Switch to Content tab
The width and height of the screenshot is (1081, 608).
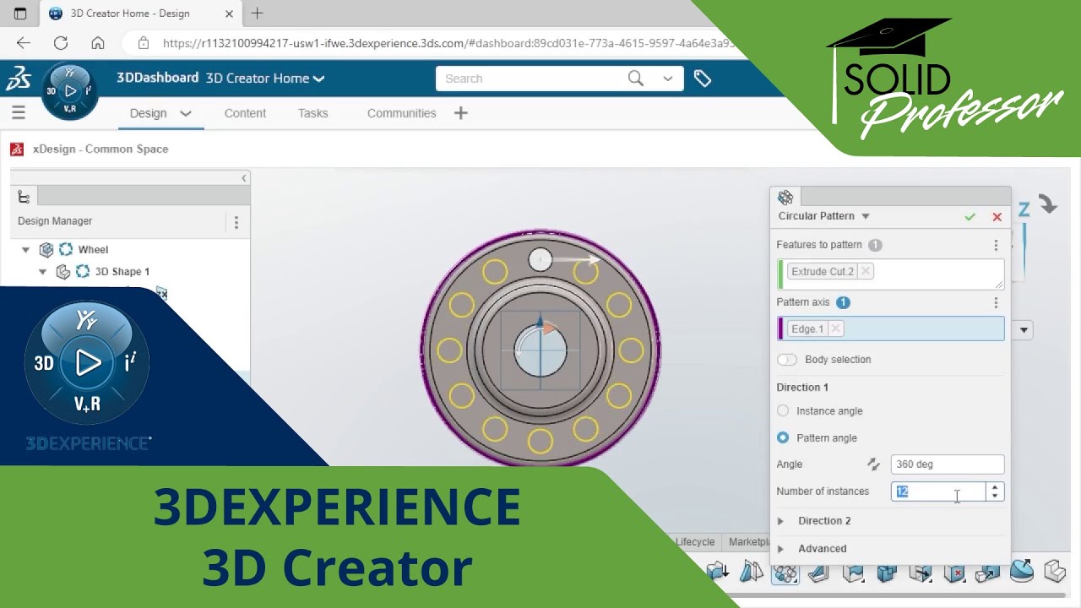tap(245, 113)
